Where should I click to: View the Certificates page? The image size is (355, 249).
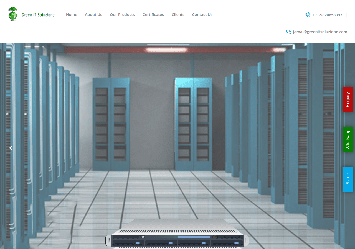click(153, 15)
